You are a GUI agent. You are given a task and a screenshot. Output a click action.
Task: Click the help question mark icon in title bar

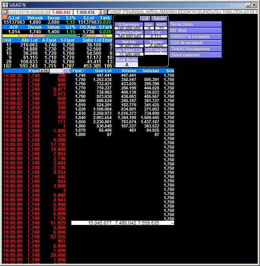[5, 5]
